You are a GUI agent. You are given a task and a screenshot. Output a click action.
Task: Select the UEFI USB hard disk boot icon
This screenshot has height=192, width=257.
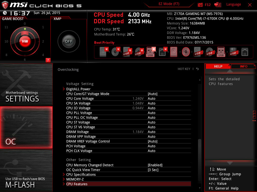tap(127, 52)
